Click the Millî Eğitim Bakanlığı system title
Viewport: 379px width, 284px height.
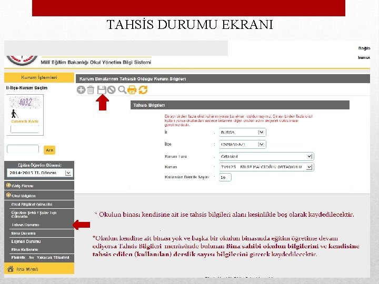pyautogui.click(x=96, y=62)
